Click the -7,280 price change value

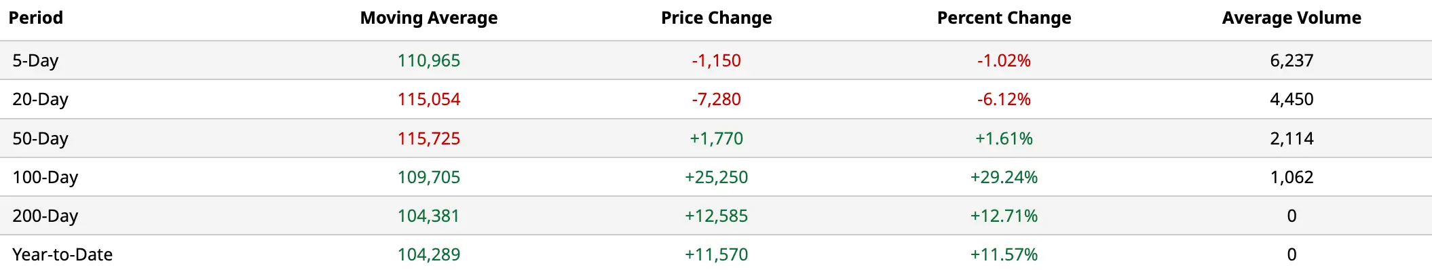pos(717,99)
